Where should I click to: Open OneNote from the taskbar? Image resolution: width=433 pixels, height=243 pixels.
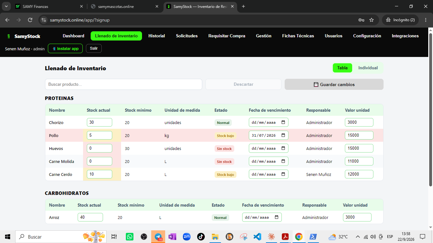click(172, 237)
